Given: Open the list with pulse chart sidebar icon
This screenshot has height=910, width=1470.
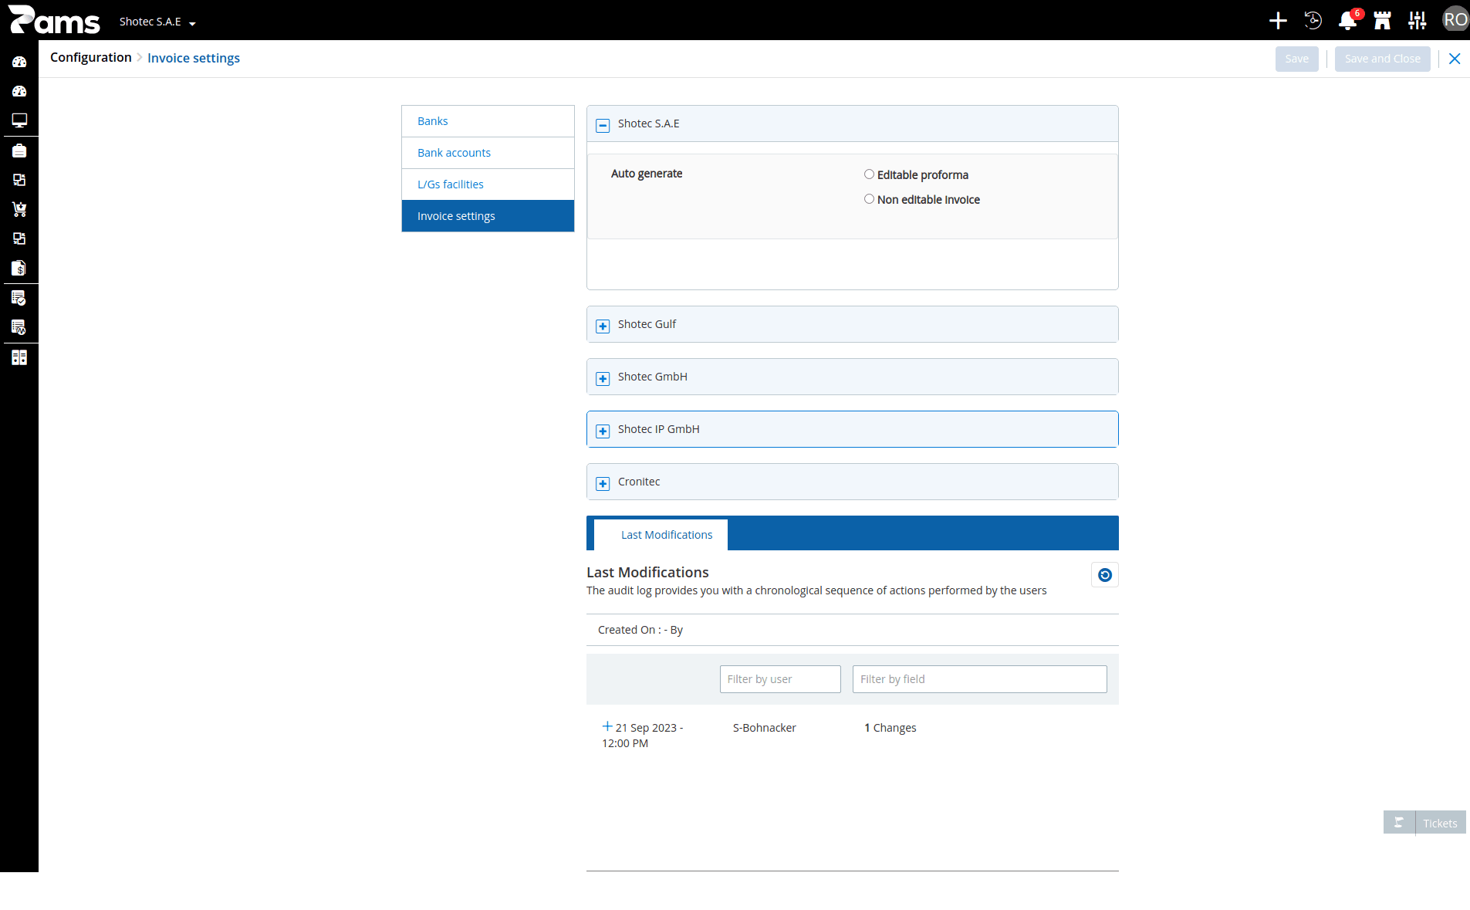Looking at the screenshot, I should point(19,327).
